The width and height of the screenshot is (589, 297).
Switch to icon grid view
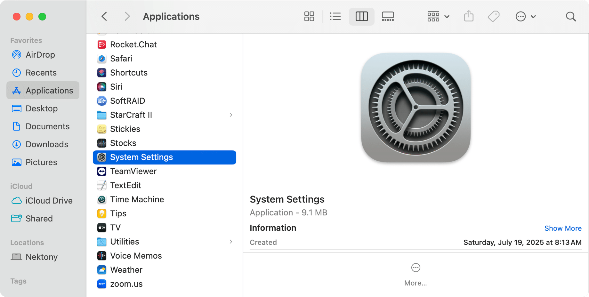pyautogui.click(x=309, y=16)
